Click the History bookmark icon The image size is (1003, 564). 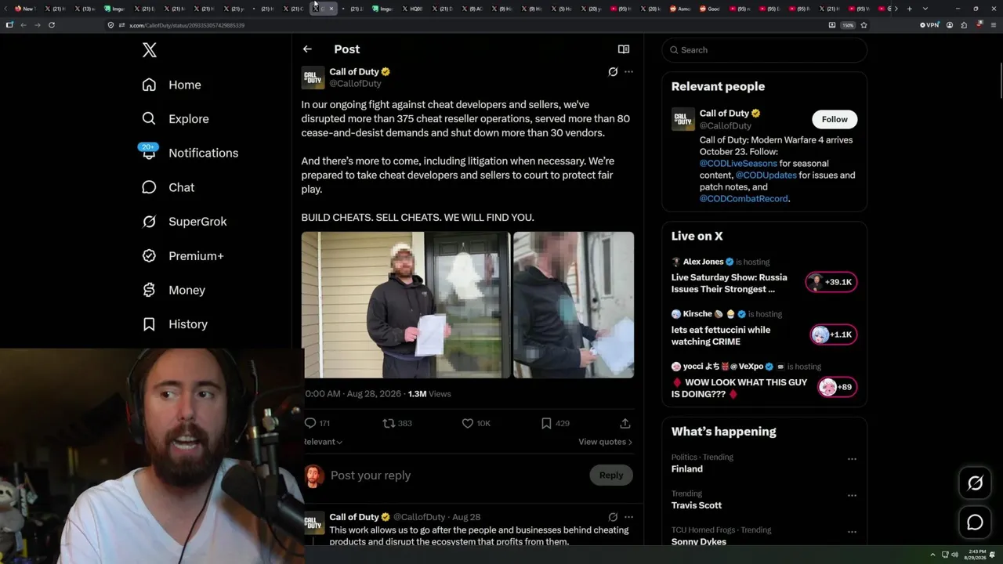pyautogui.click(x=149, y=324)
